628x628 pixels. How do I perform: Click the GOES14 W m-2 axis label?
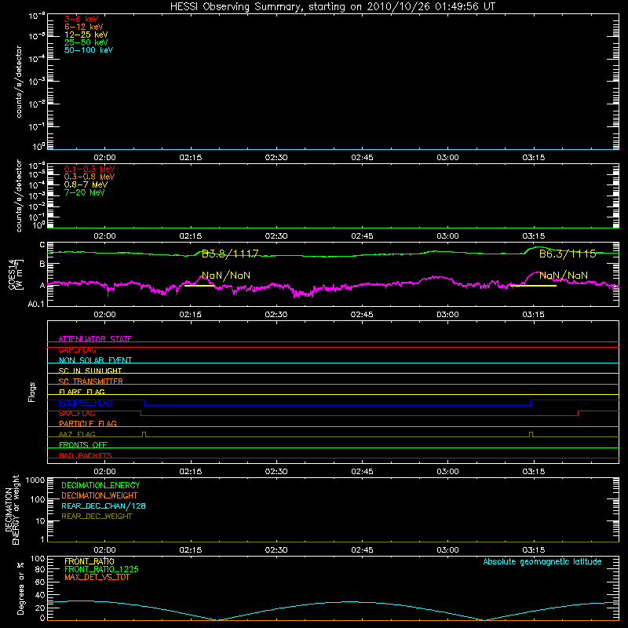(16, 274)
